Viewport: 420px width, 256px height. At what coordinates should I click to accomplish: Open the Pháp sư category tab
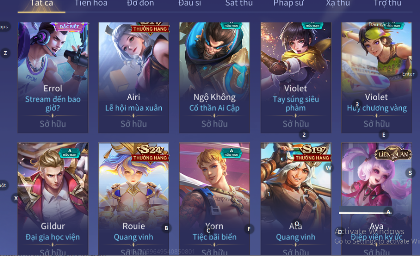tap(289, 4)
